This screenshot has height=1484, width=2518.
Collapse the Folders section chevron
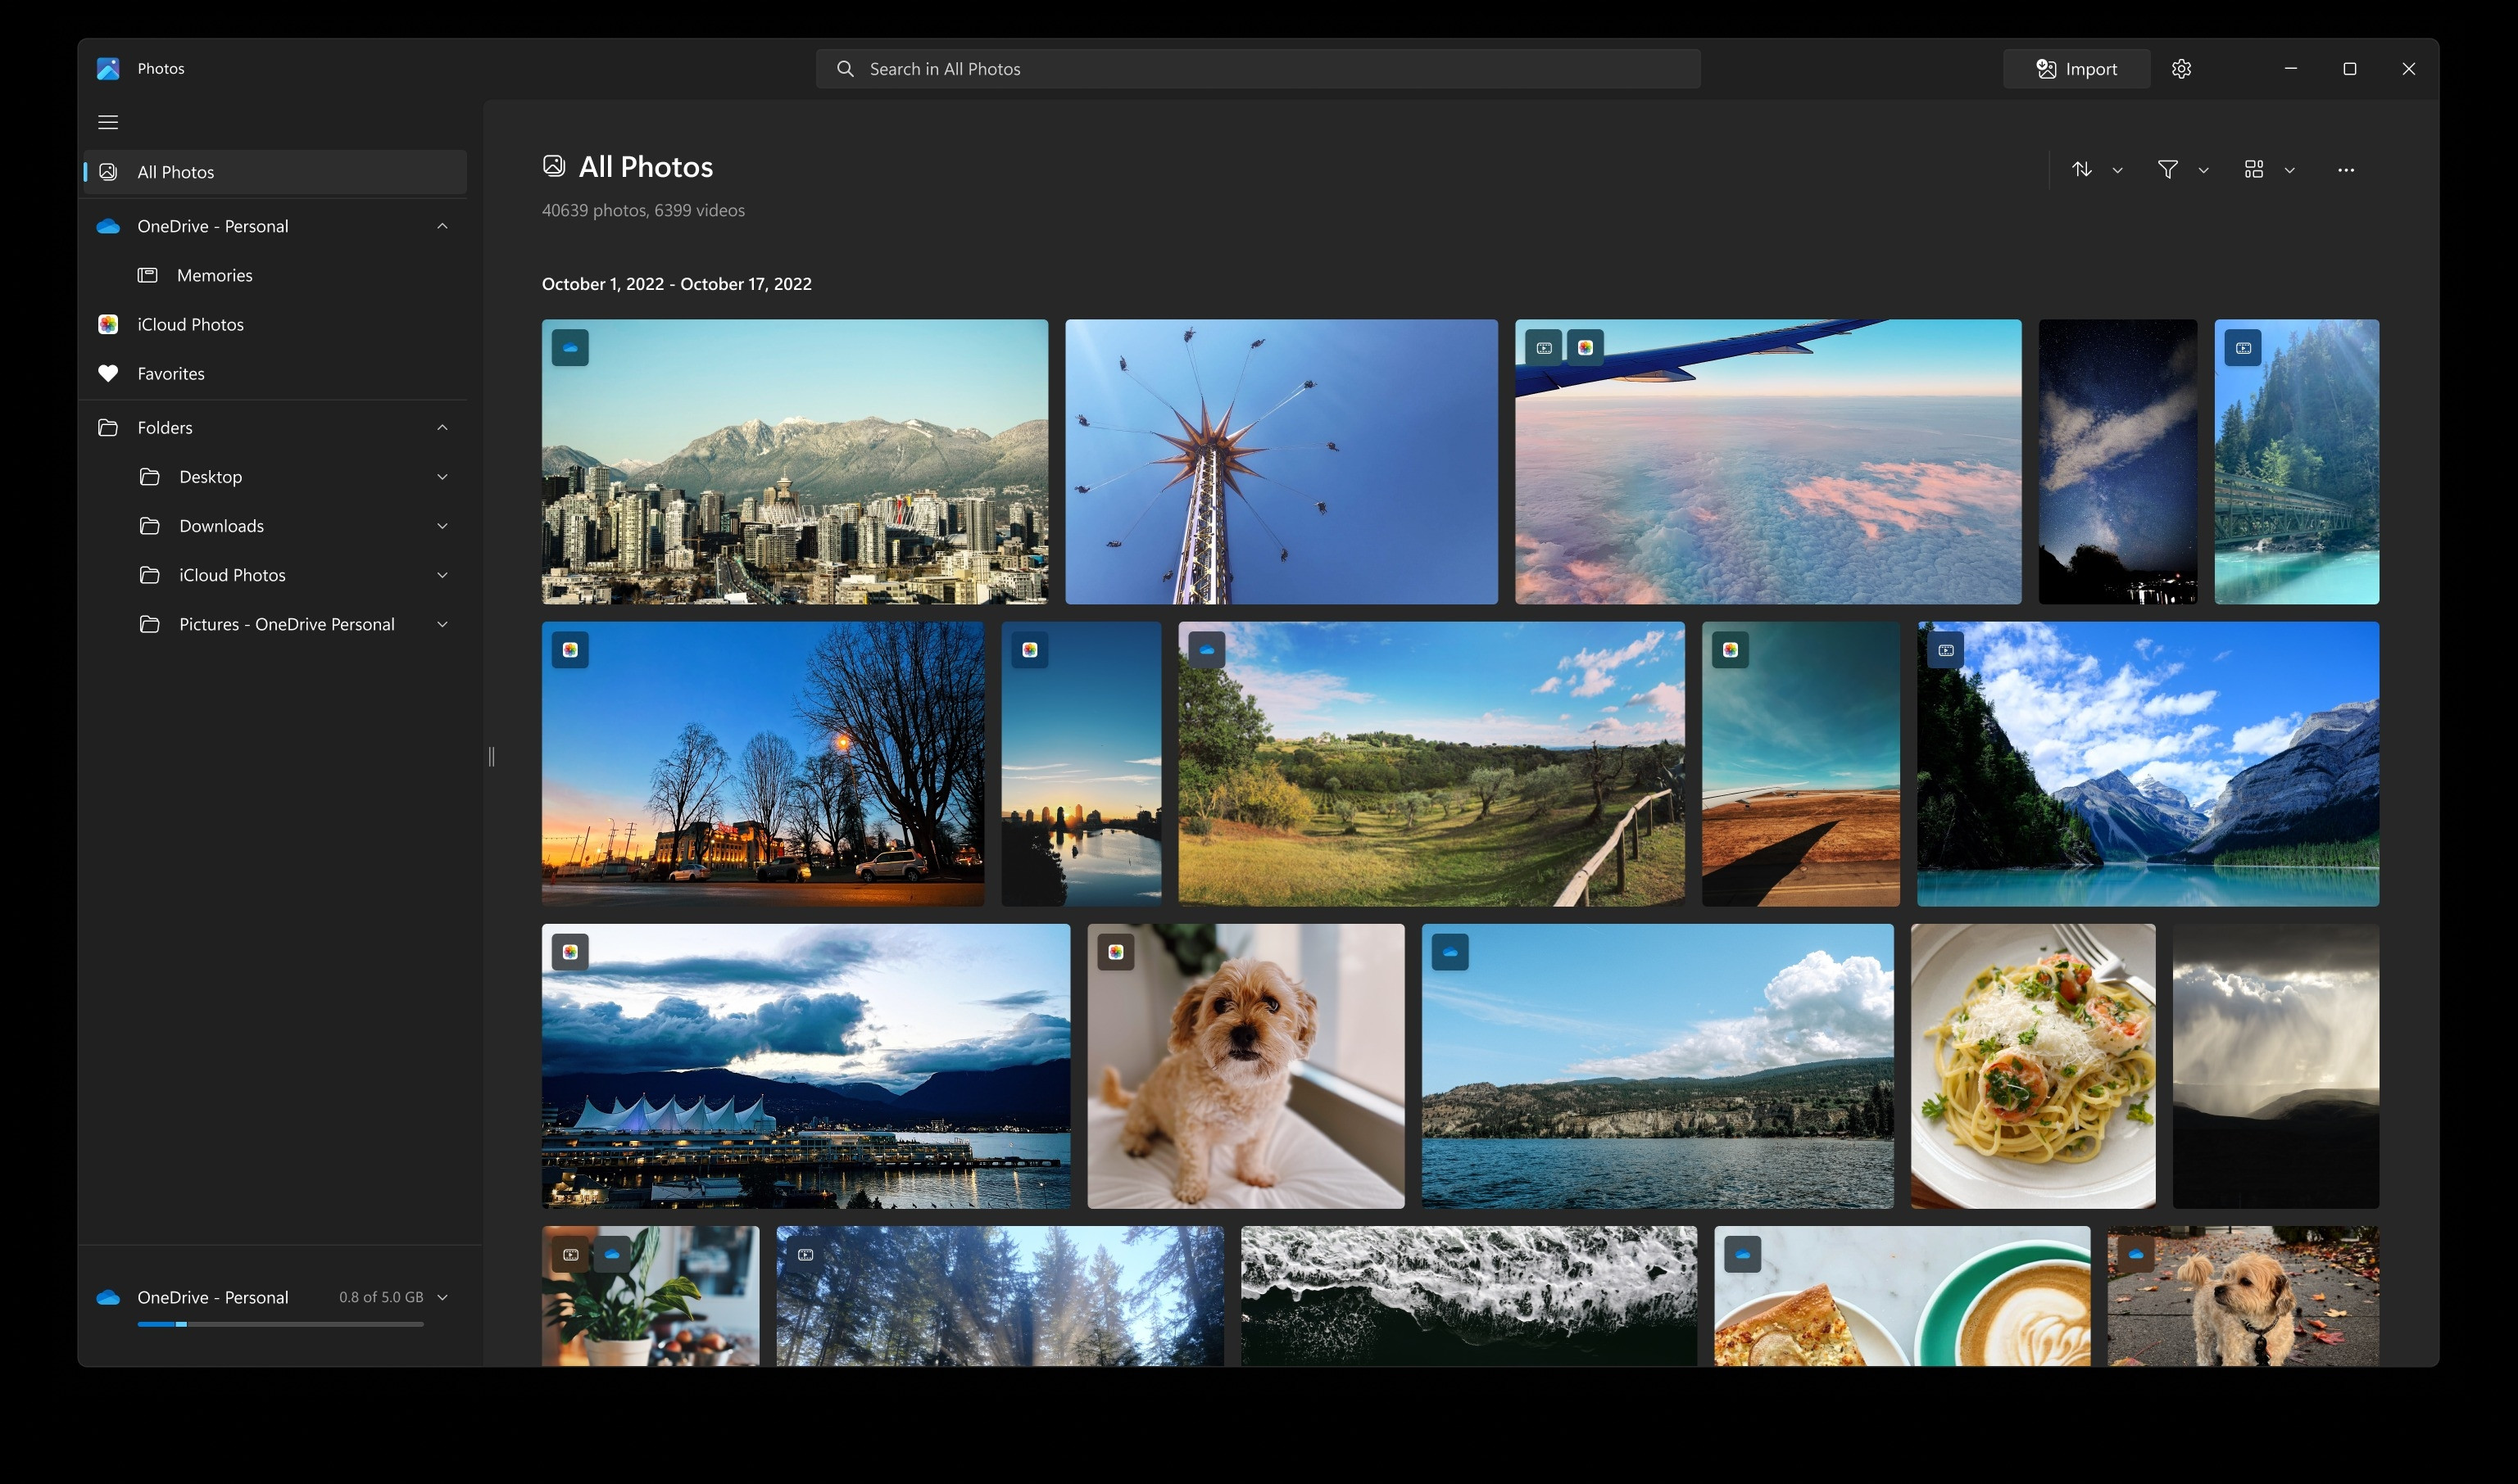coord(442,428)
